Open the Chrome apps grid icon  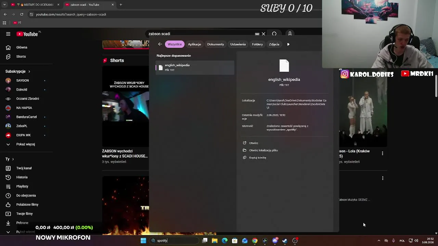tap(4, 23)
